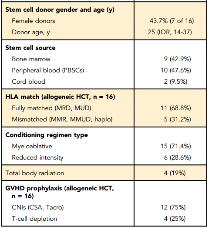Image resolution: width=209 pixels, height=229 pixels.
Task: Click the value '43.7% (7 of 16)'
Action: (172, 21)
